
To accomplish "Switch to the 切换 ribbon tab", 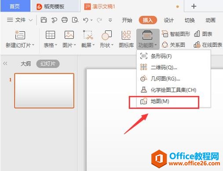I will coord(190,20).
